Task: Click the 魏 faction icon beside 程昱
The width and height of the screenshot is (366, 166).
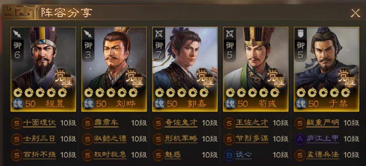Action: (17, 104)
